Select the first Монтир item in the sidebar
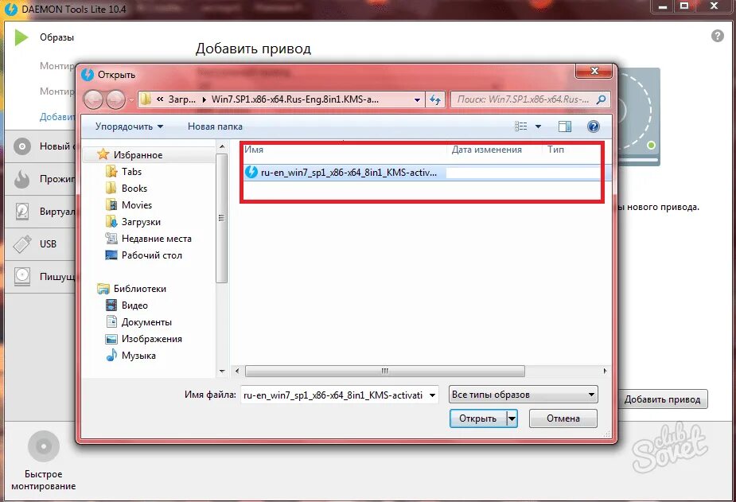Image resolution: width=736 pixels, height=502 pixels. coord(57,66)
